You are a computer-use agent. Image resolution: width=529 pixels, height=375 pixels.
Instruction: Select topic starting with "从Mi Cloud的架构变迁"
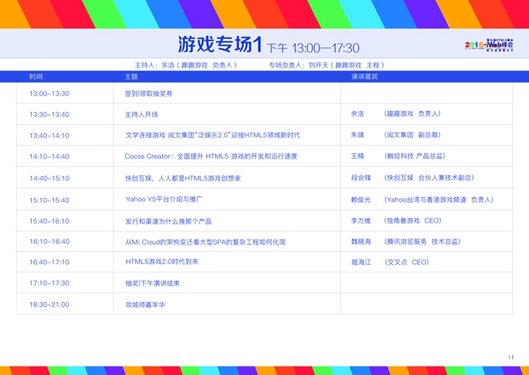point(205,242)
